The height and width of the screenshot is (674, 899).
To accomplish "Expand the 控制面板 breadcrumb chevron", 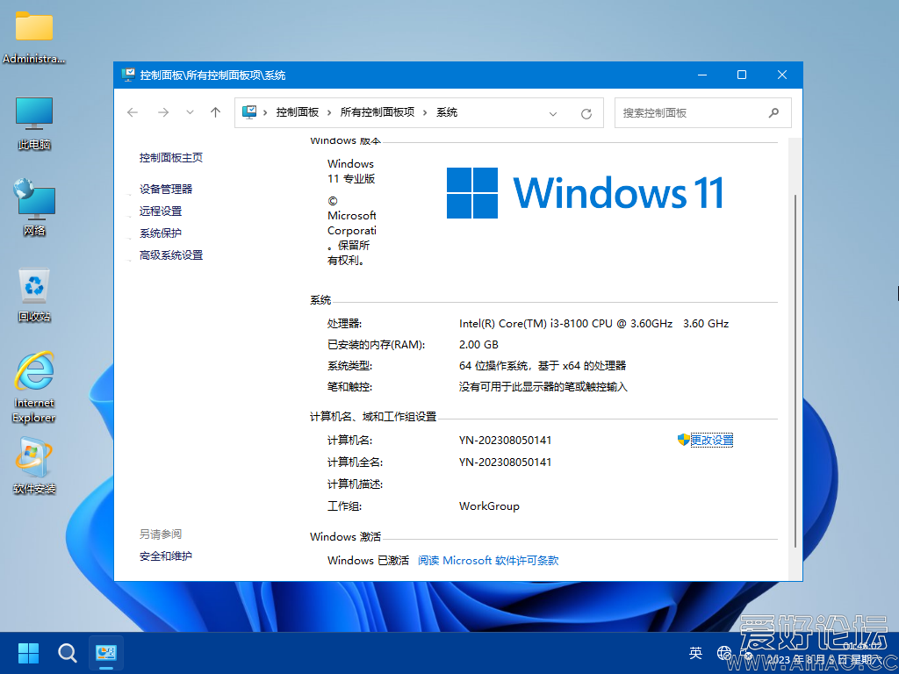I will 329,112.
